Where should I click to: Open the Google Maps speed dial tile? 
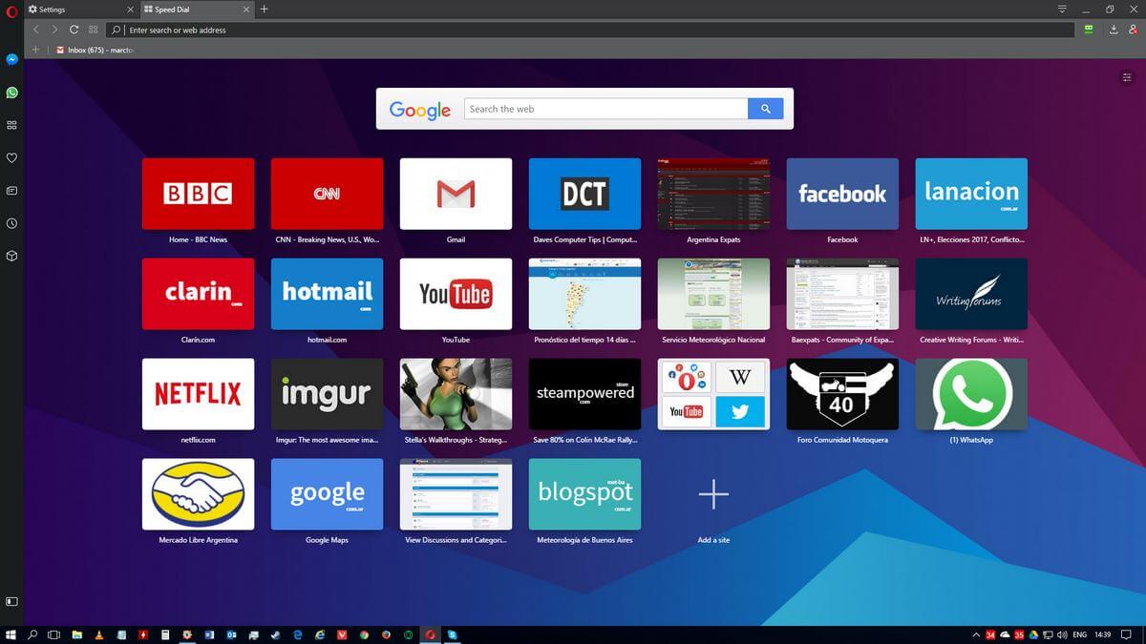pos(327,494)
